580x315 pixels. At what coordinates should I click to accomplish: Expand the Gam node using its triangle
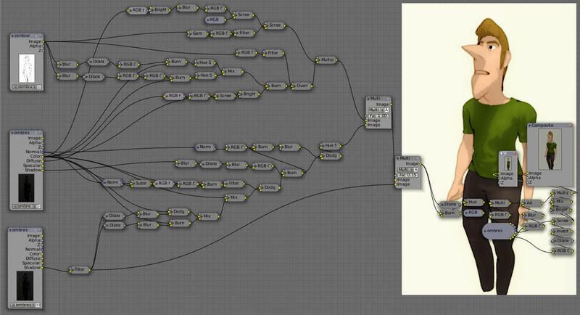pos(190,33)
